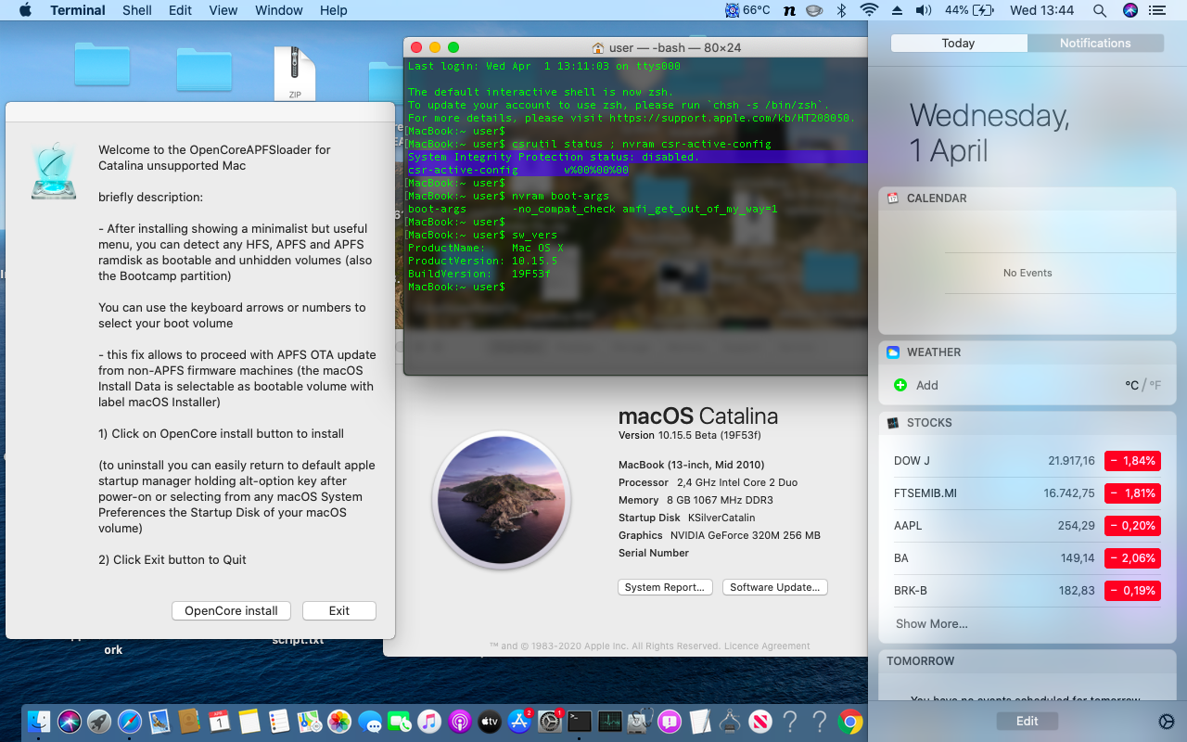The width and height of the screenshot is (1187, 742).
Task: Open System Report in About This Mac
Action: [665, 587]
